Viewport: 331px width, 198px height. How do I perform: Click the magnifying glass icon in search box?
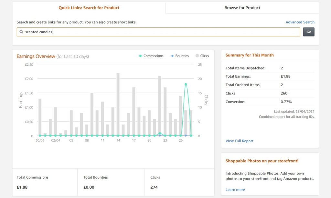21,32
